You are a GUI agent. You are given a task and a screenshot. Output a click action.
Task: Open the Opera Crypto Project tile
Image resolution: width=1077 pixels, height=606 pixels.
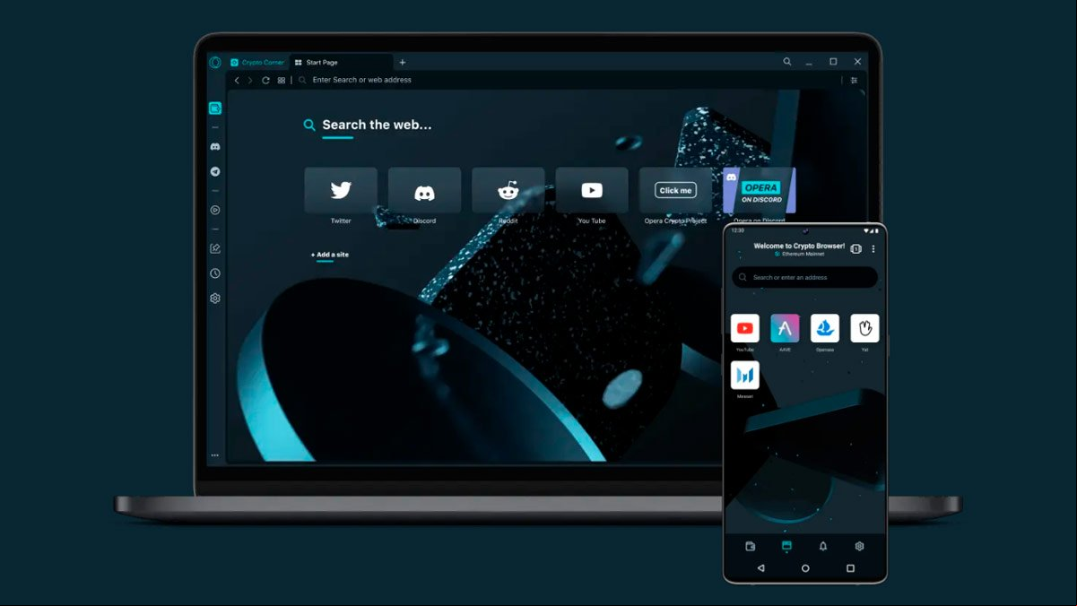[x=675, y=190]
